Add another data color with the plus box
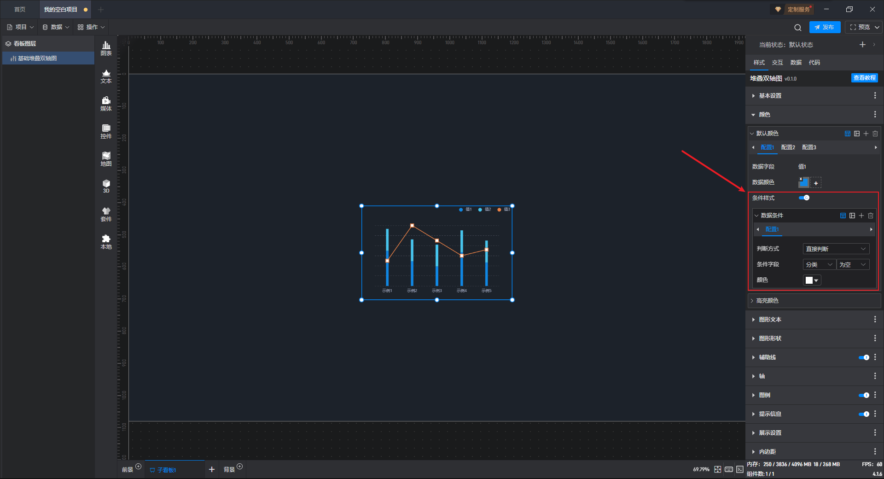The image size is (884, 479). pos(816,183)
